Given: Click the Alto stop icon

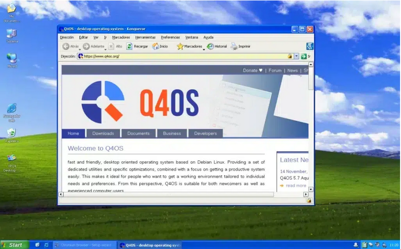Looking at the screenshot, I should tap(111, 46).
